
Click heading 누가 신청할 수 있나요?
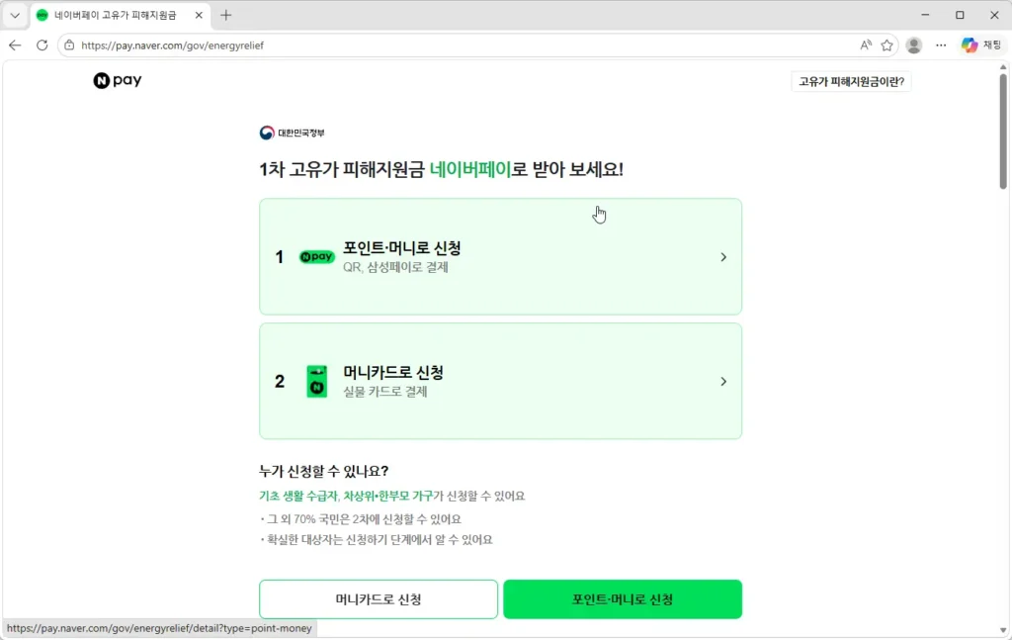[x=324, y=471]
